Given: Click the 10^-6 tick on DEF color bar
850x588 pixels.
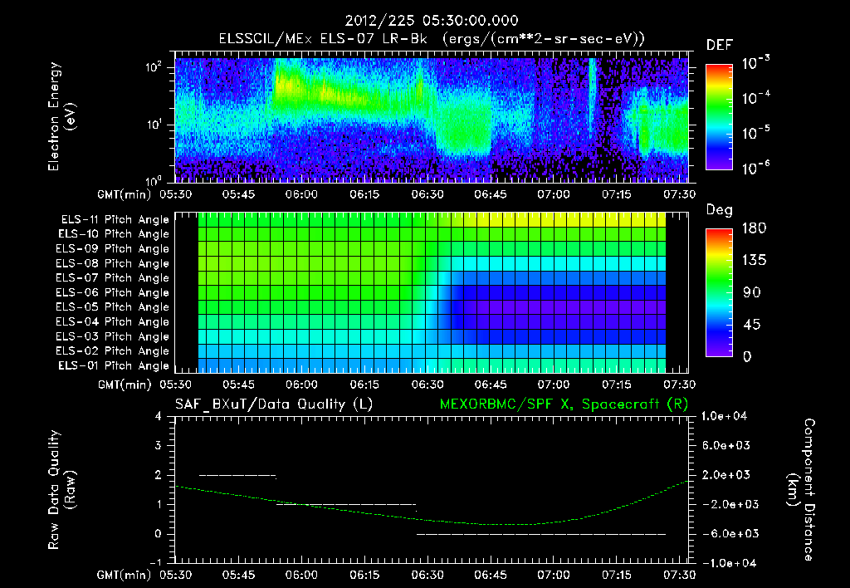Looking at the screenshot, I should pyautogui.click(x=755, y=168).
